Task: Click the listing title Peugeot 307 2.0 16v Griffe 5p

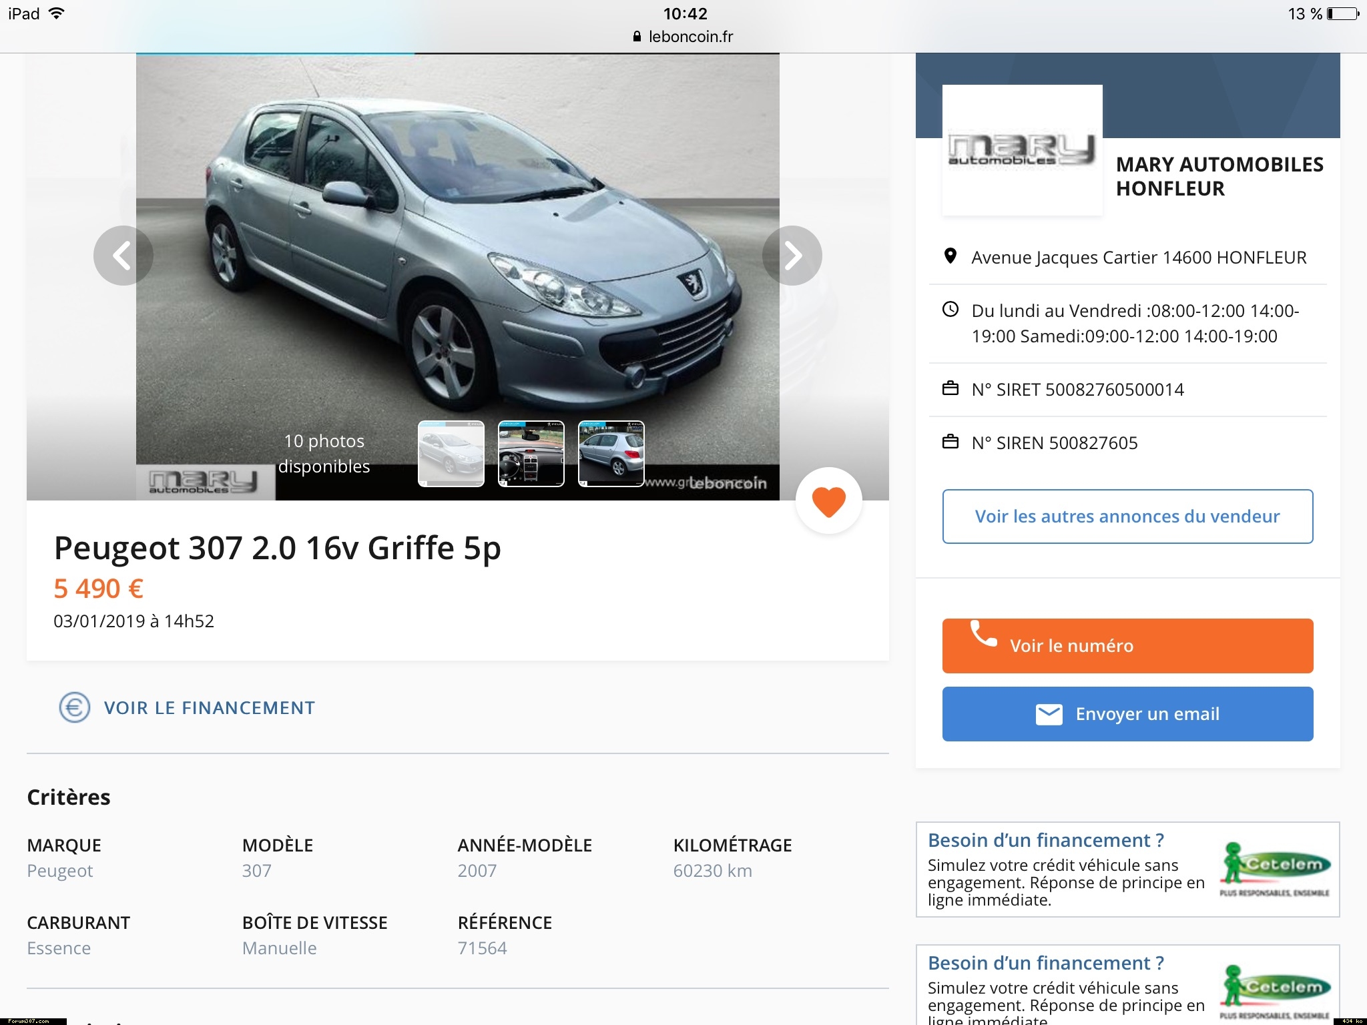Action: click(x=277, y=548)
